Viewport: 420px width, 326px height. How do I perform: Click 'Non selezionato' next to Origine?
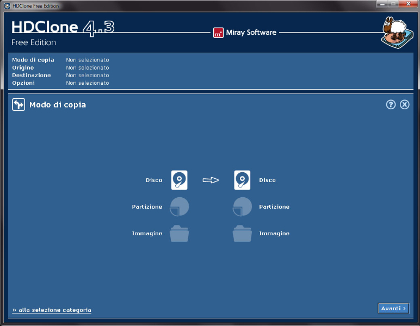click(x=88, y=68)
